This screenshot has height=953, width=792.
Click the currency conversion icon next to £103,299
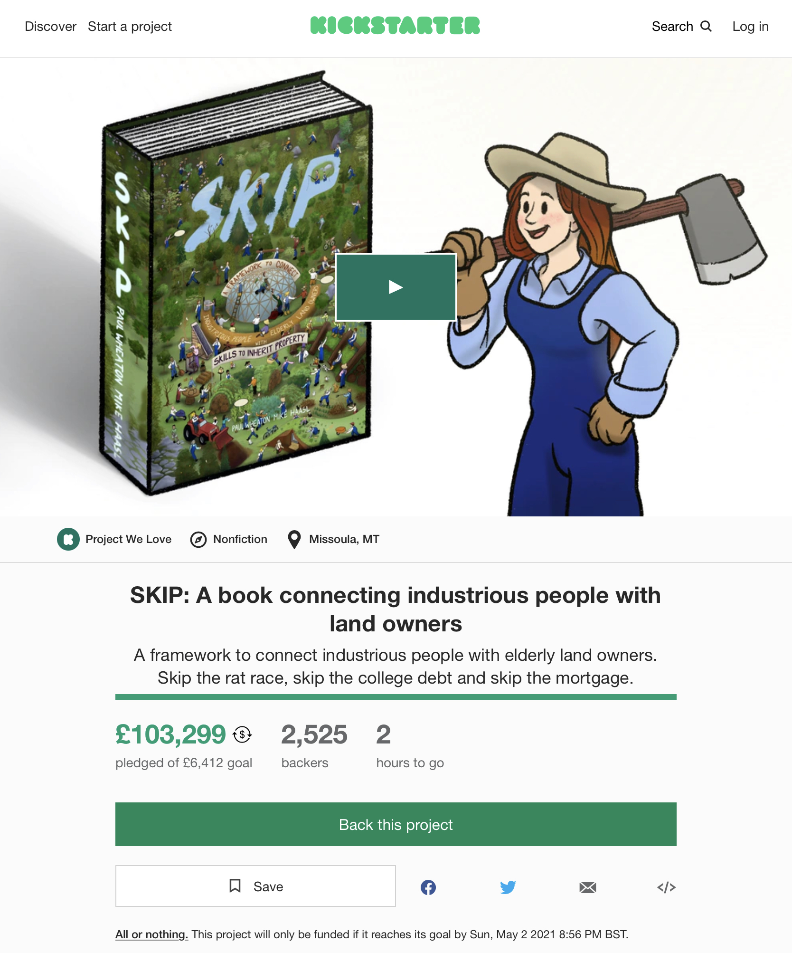(x=242, y=735)
